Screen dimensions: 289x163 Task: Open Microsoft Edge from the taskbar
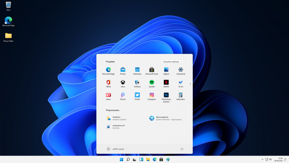pos(155,159)
